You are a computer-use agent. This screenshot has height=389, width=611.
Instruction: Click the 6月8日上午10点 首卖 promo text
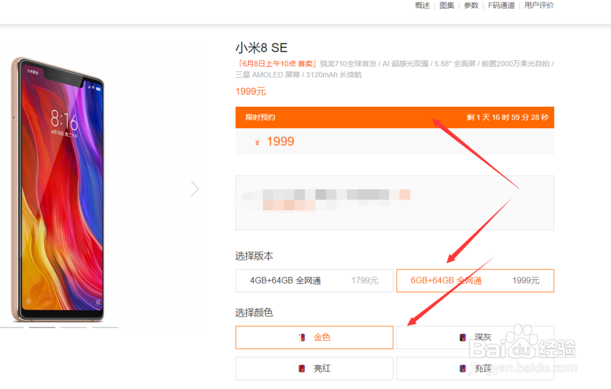pyautogui.click(x=277, y=64)
